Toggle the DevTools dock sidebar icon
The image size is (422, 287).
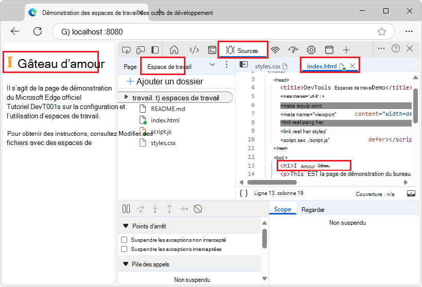point(155,50)
